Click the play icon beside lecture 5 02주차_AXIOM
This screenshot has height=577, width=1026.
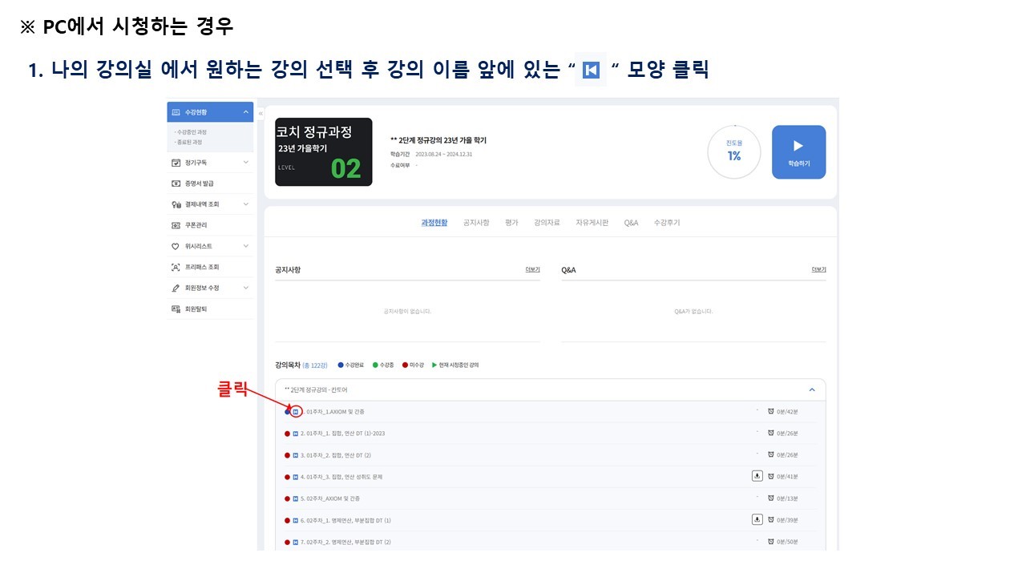296,498
